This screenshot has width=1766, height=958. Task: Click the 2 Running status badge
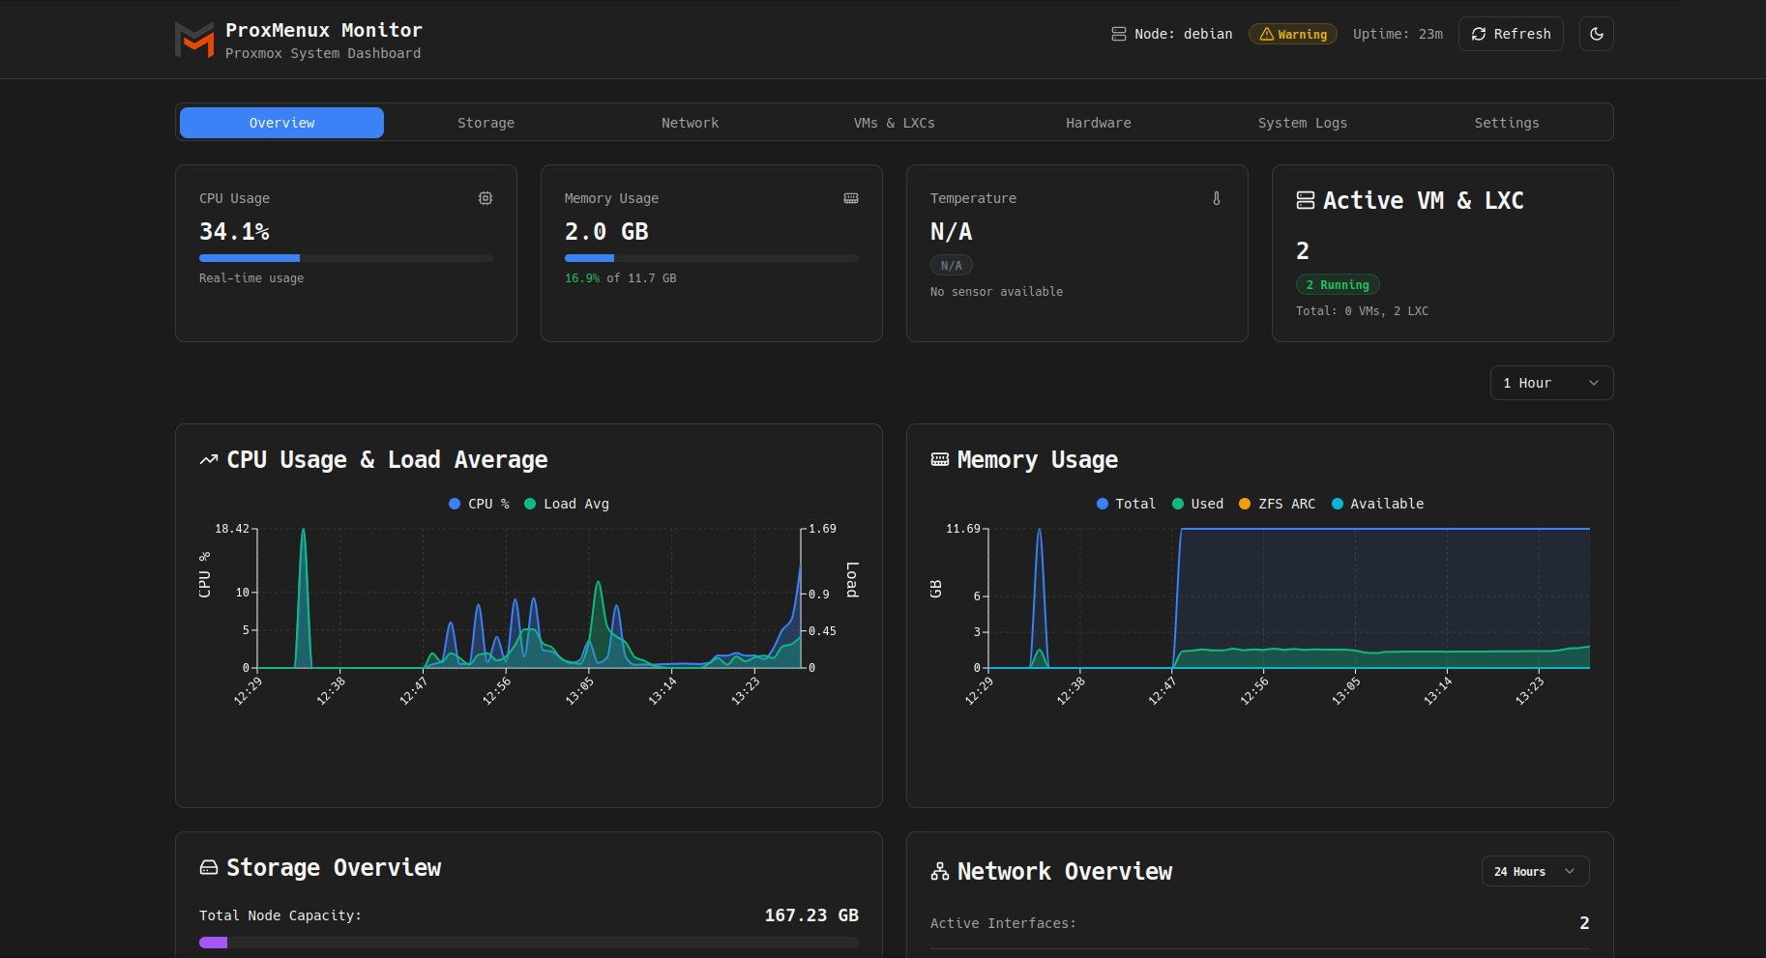tap(1338, 284)
